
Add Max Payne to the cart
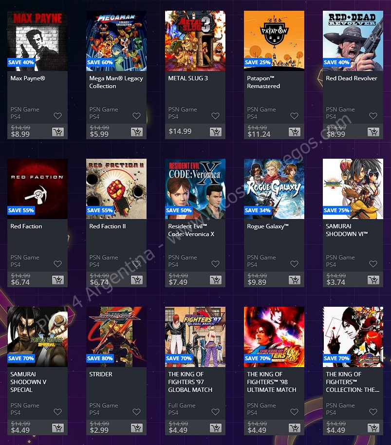[x=58, y=131]
